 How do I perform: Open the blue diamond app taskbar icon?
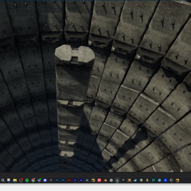pyautogui.click(x=165, y=180)
